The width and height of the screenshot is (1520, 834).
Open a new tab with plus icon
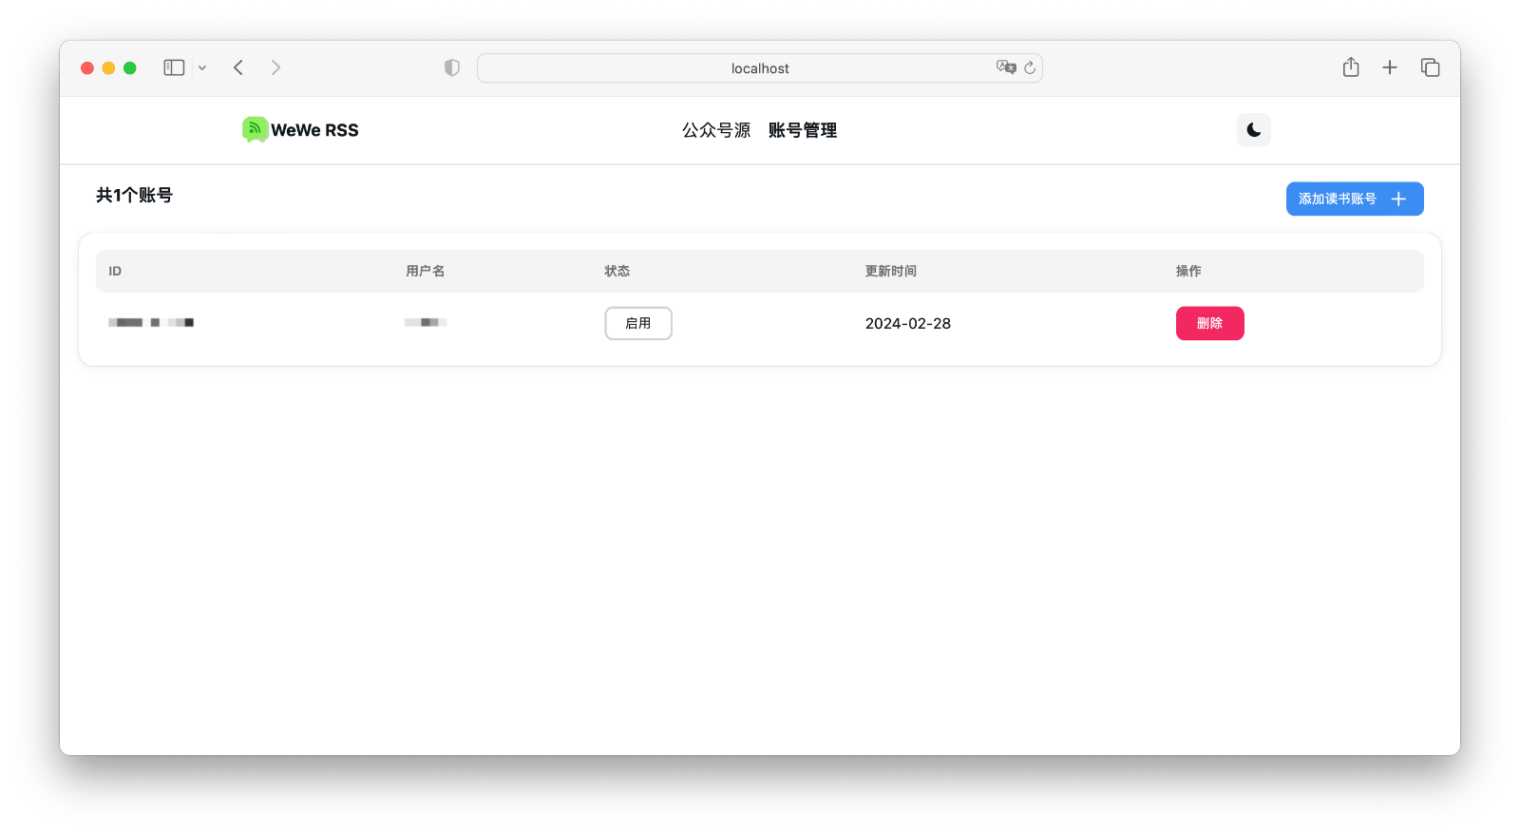pyautogui.click(x=1390, y=67)
